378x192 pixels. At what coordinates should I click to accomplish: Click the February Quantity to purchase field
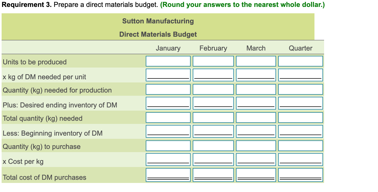tap(213, 145)
